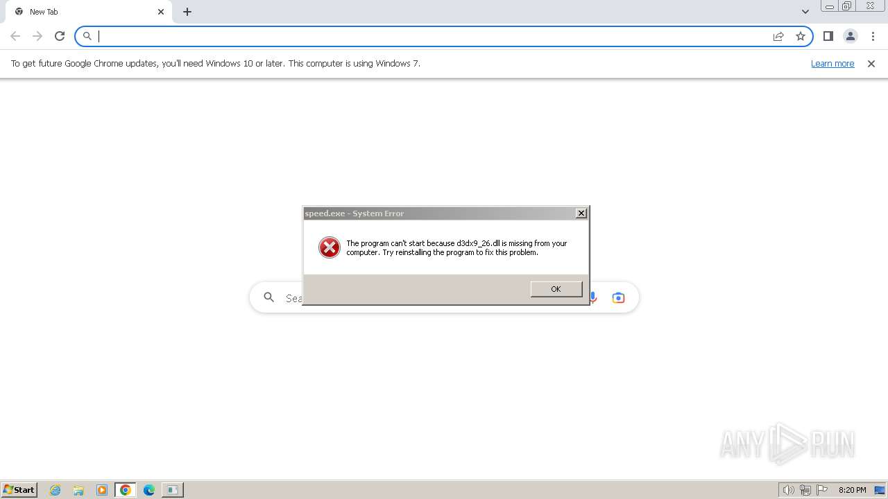Open Chrome's three-dot menu
The image size is (888, 499).
click(x=873, y=36)
